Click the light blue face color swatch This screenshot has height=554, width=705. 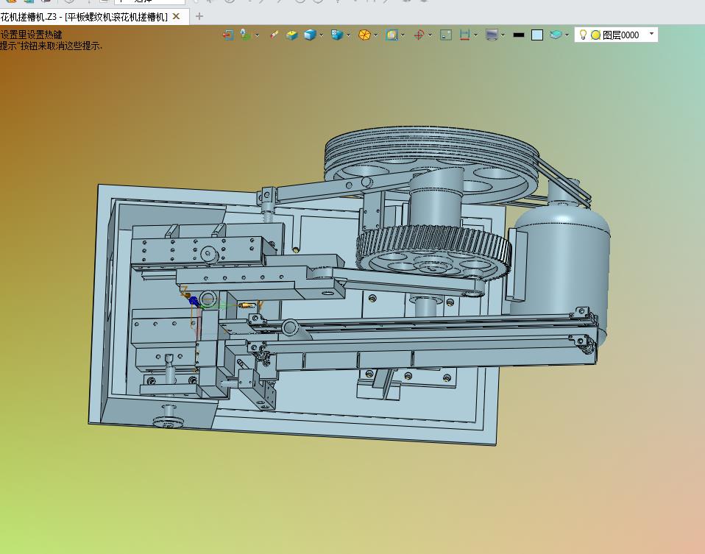(x=537, y=35)
